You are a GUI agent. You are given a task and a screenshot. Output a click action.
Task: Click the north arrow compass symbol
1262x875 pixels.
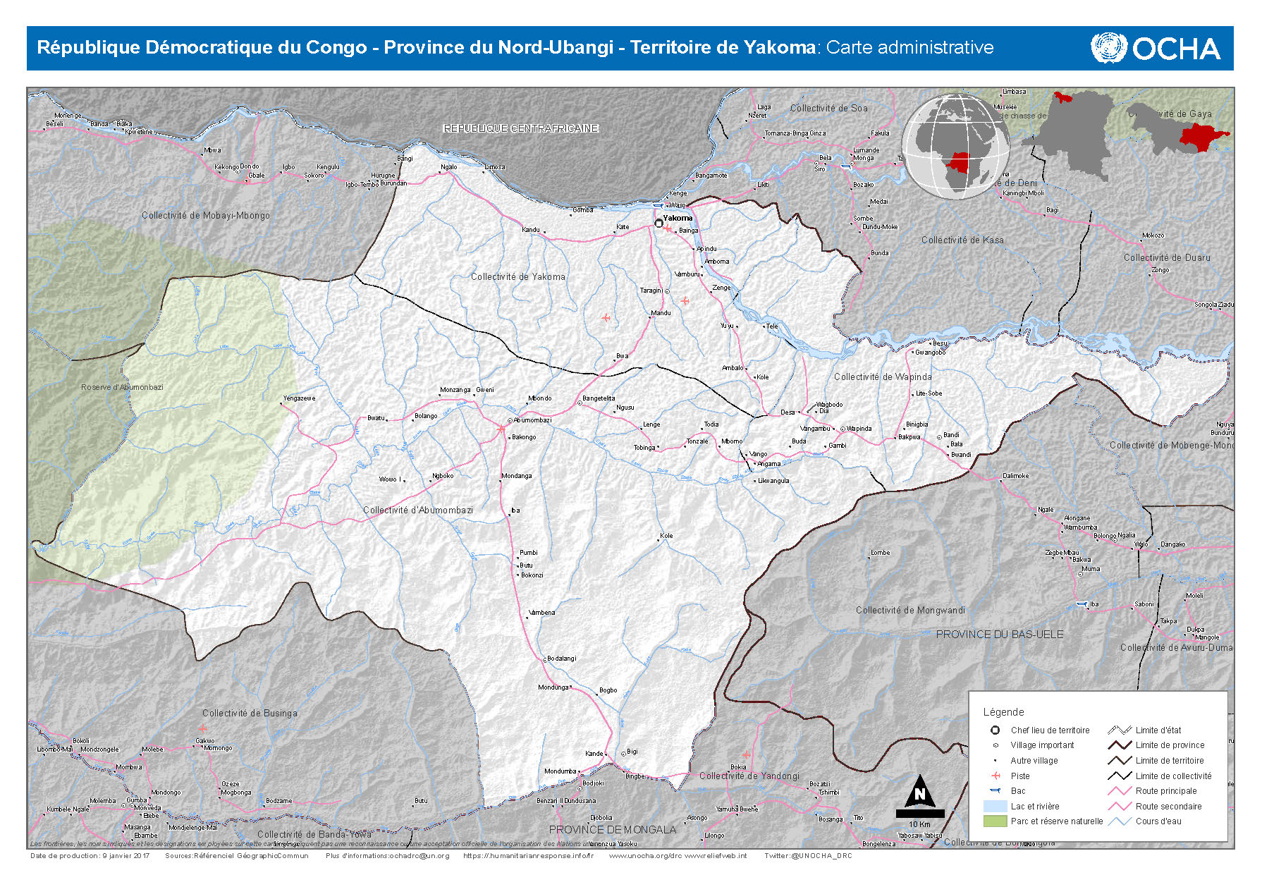[919, 796]
